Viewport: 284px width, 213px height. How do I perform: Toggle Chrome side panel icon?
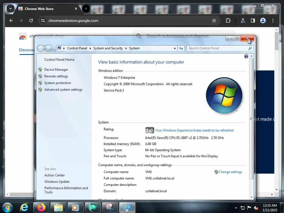[253, 21]
